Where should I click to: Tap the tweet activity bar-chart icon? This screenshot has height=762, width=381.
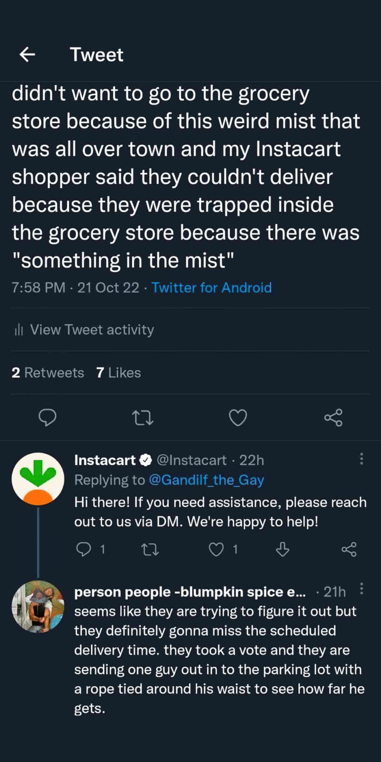tap(19, 330)
